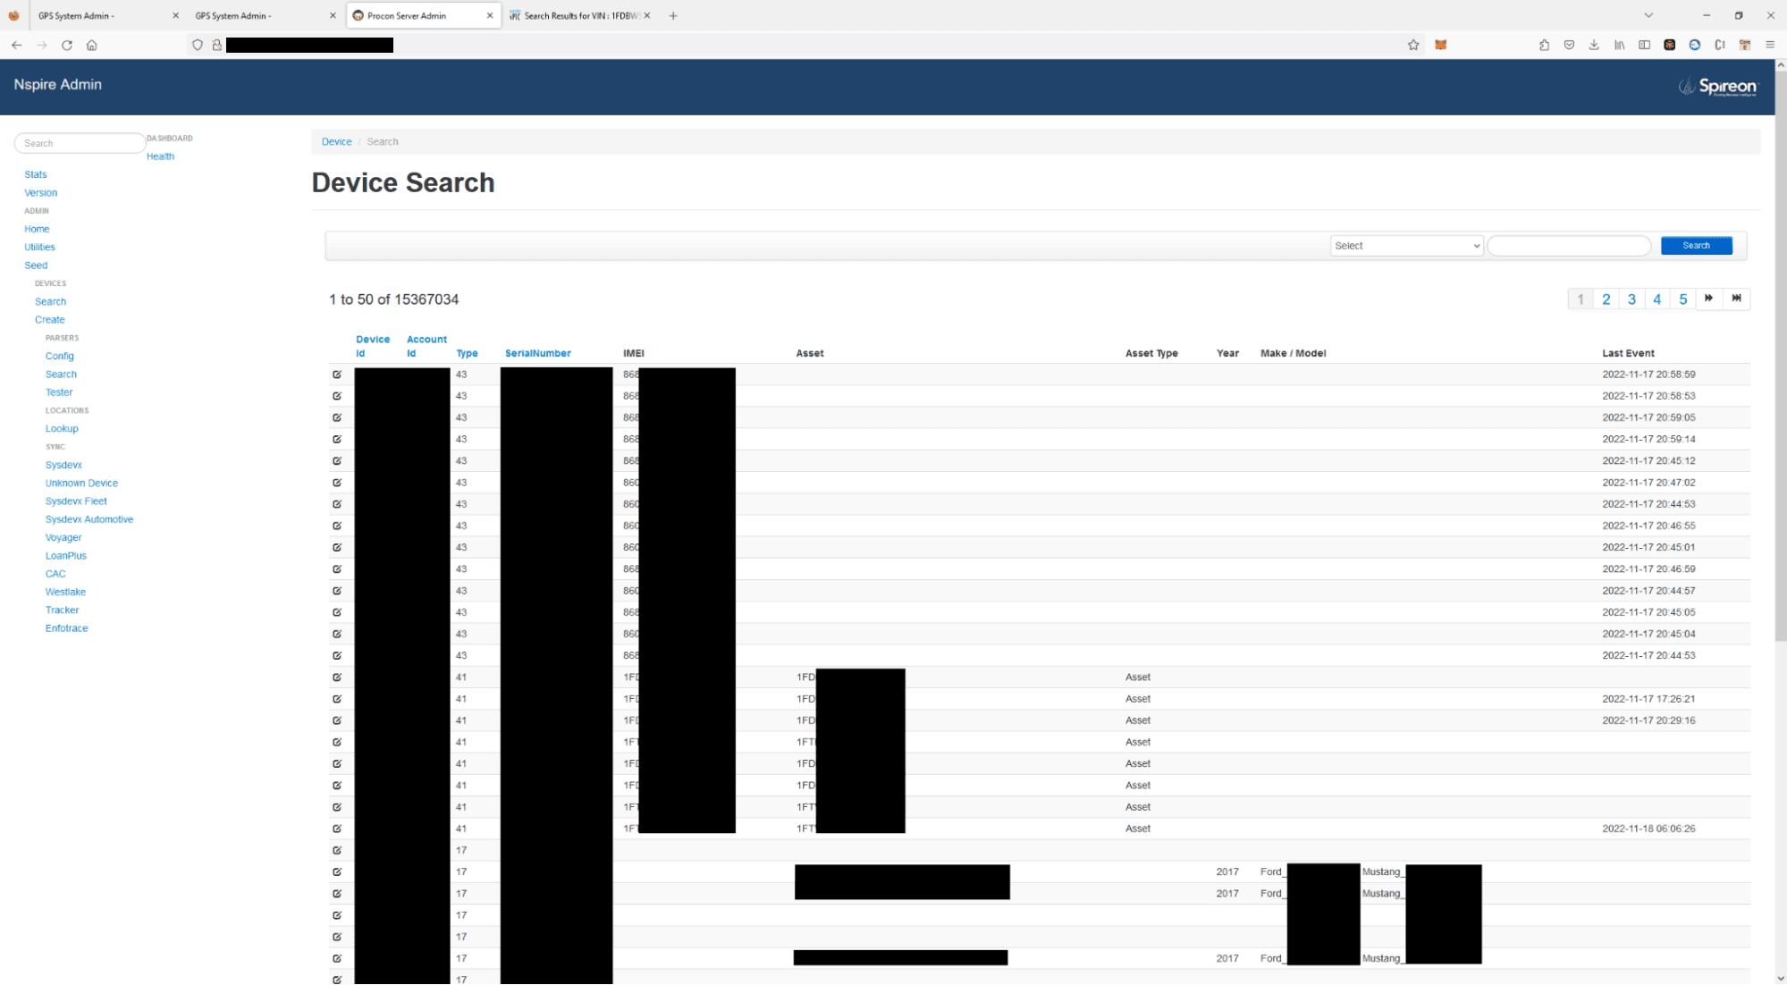Screen dimensions: 1787x985
Task: Click the browser home icon
Action: pyautogui.click(x=92, y=45)
